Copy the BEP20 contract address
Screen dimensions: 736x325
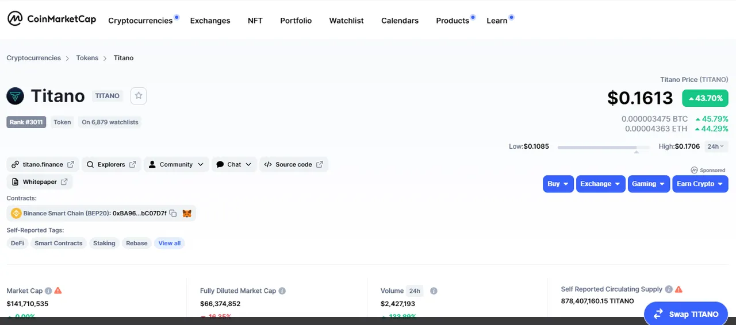pos(173,214)
